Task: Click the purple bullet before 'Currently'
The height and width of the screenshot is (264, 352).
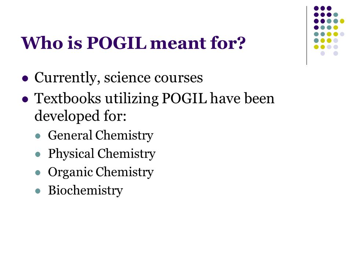Action: pos(25,78)
